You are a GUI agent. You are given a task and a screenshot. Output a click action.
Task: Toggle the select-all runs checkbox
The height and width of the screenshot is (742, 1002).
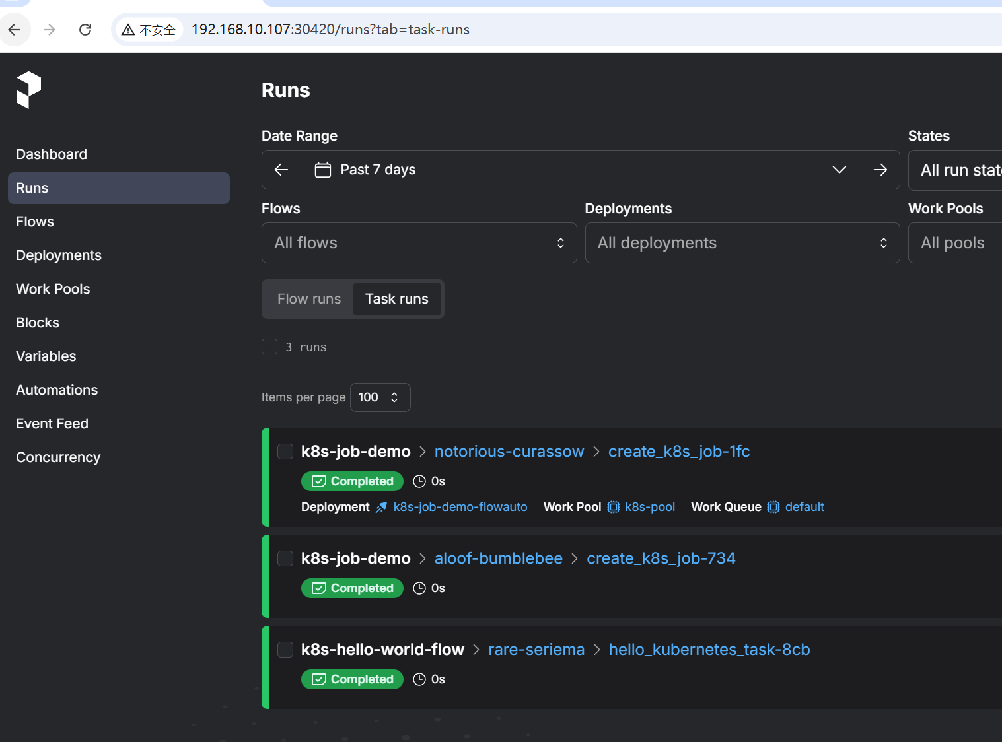click(x=269, y=347)
